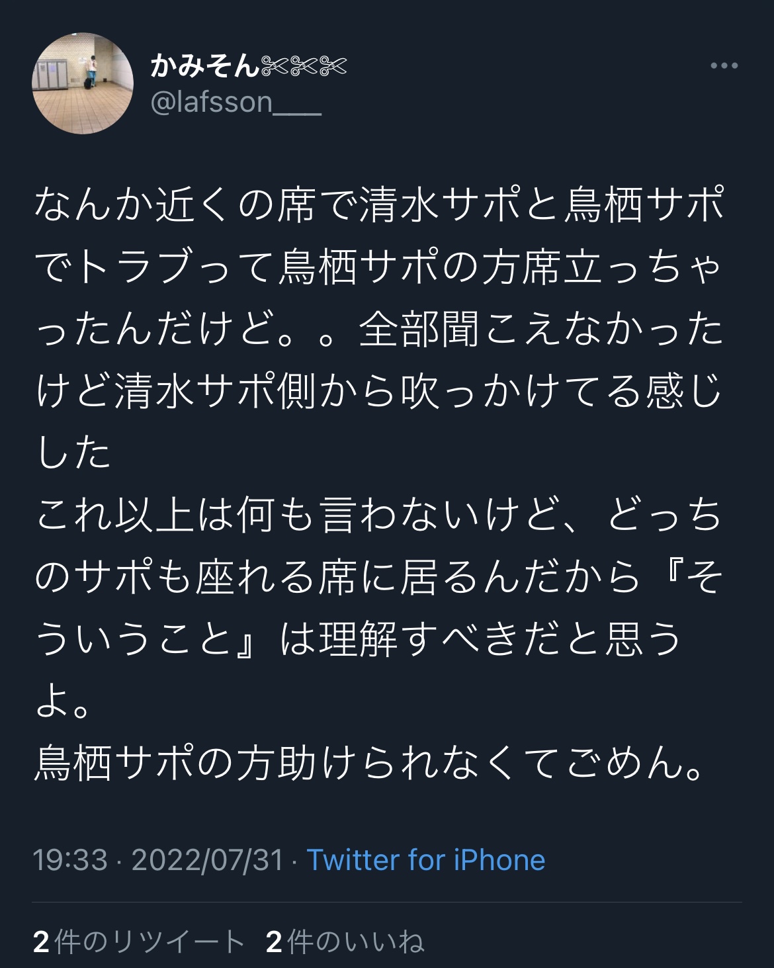Screen dimensions: 774x968
Task: Click the line starting けど清水サポ側から
Action: click(378, 393)
